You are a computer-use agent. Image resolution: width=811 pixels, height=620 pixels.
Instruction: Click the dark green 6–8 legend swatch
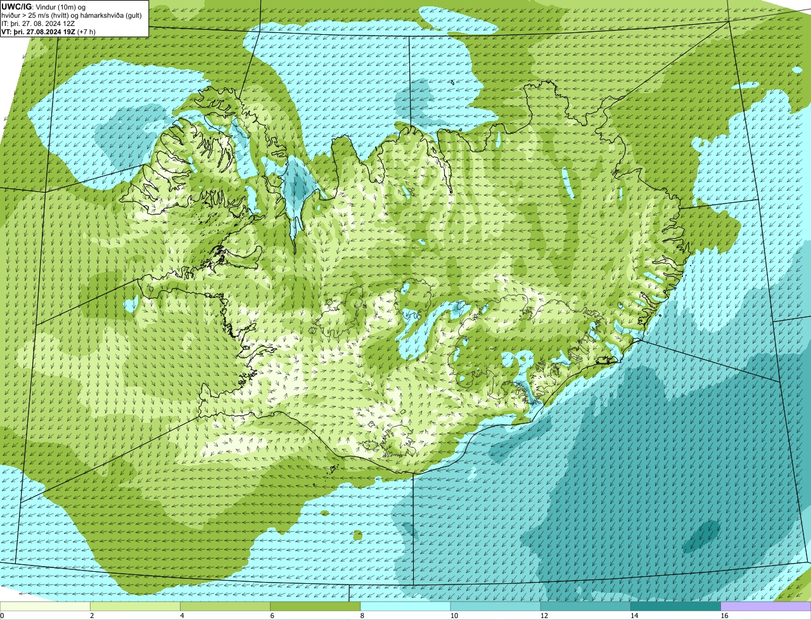[316, 607]
